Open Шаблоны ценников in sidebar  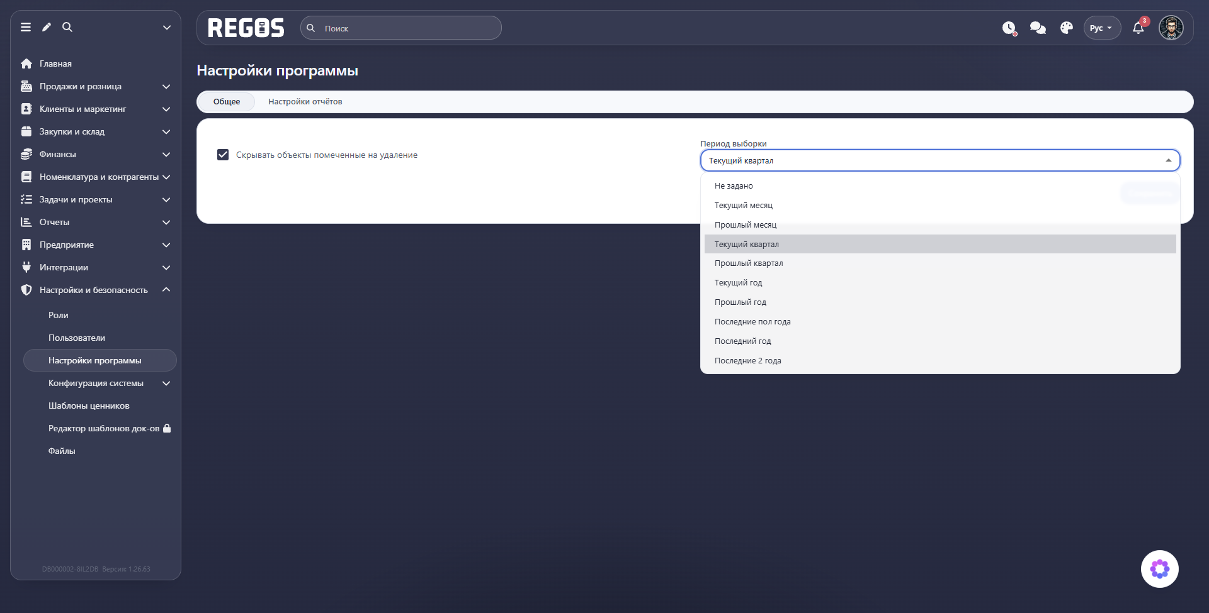[89, 406]
